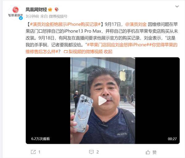This screenshot has height=158, width=185.
Task: Click the 凤凰网财经 avatar logo
Action: 15,12
